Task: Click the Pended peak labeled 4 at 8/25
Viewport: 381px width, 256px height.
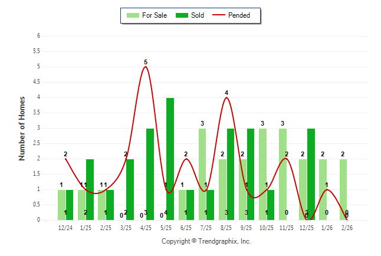Action: [226, 97]
